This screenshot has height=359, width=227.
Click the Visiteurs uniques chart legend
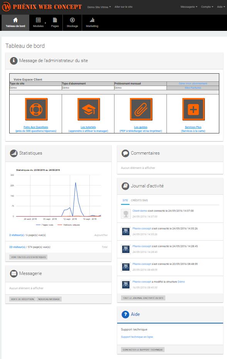[69, 225]
